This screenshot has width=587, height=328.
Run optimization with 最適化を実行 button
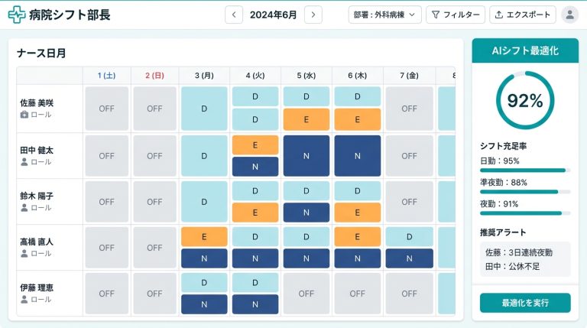tap(525, 303)
